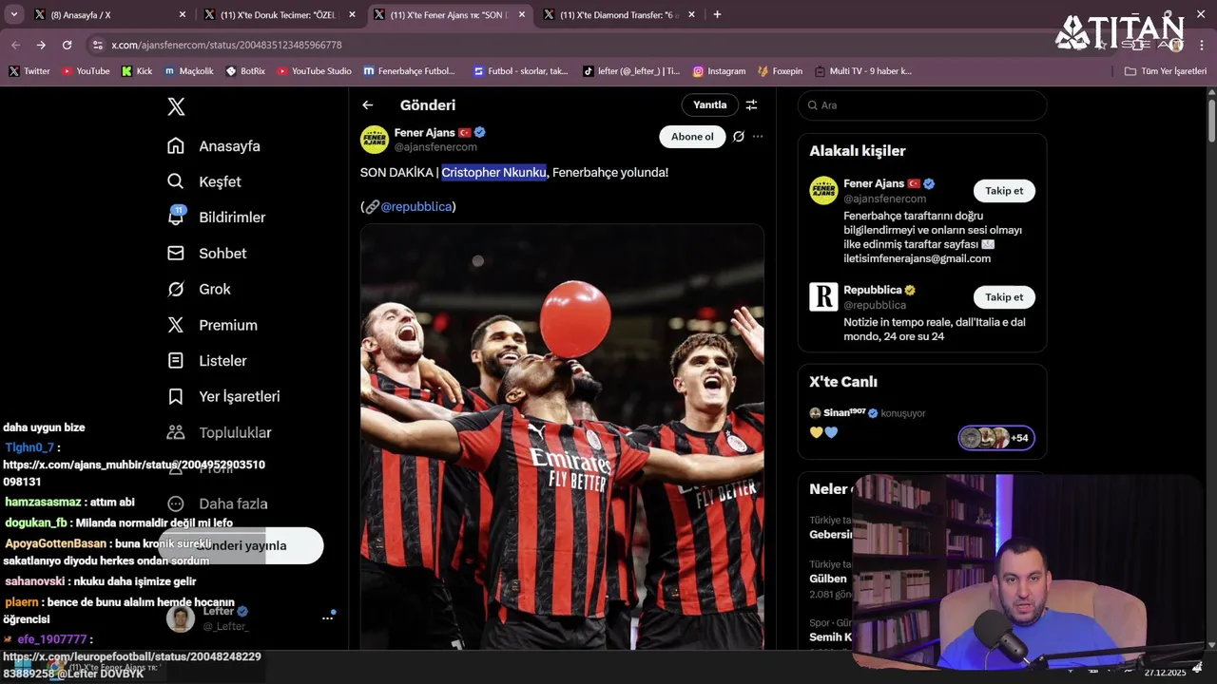View site information icon
1217x684 pixels.
point(96,45)
